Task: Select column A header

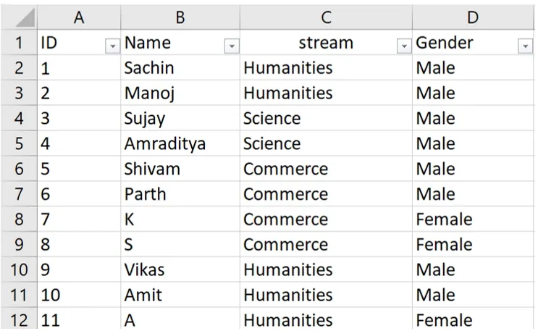Action: click(79, 17)
